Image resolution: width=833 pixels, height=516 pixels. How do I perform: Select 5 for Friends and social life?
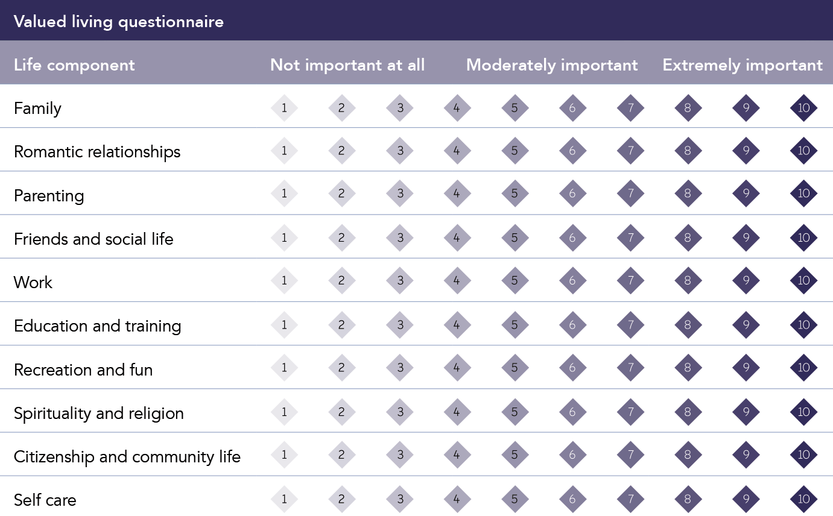515,238
